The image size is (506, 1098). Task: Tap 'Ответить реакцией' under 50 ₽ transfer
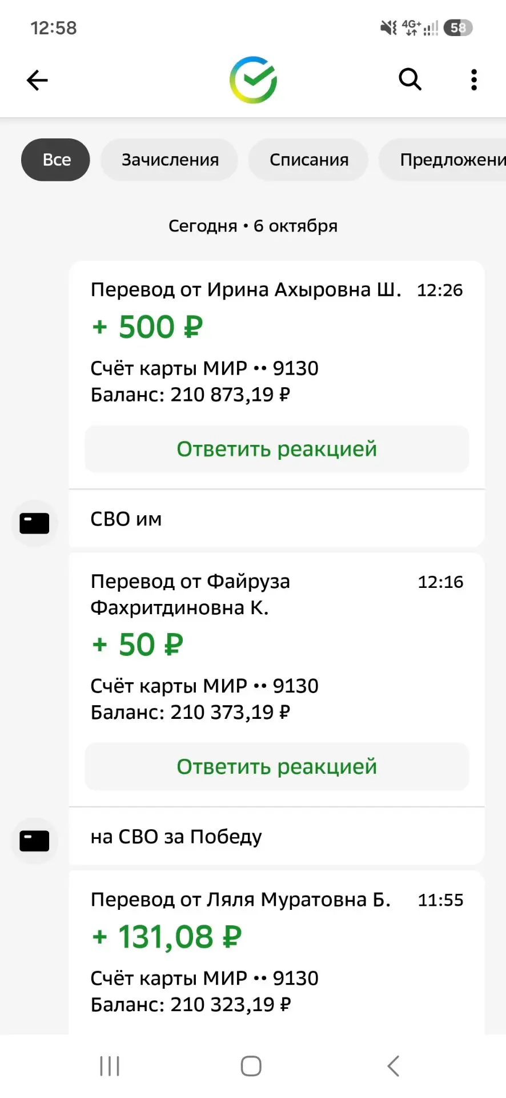[x=277, y=766]
